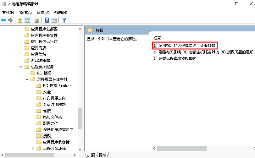Expand the 远程会话环境 tree node

pos(33,149)
